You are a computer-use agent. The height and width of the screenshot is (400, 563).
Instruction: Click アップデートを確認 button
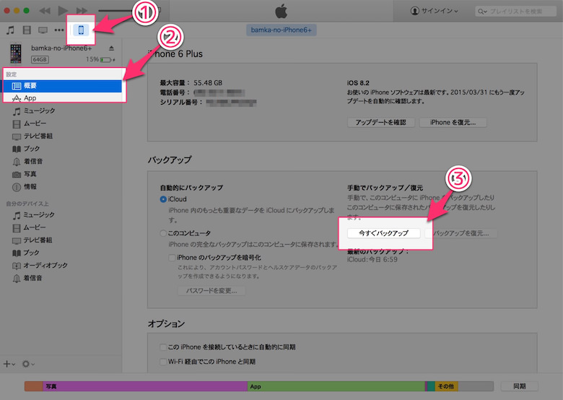(x=381, y=123)
